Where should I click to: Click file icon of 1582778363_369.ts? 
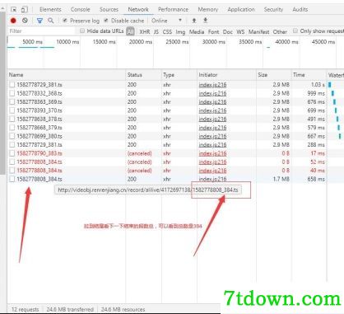[12, 102]
